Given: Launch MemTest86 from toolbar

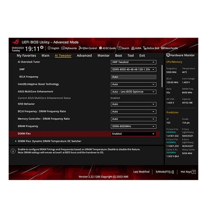Looking at the screenshot, I should [169, 48].
